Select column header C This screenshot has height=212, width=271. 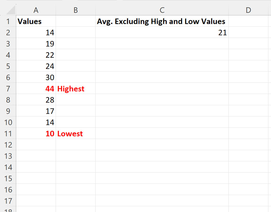tap(162, 10)
